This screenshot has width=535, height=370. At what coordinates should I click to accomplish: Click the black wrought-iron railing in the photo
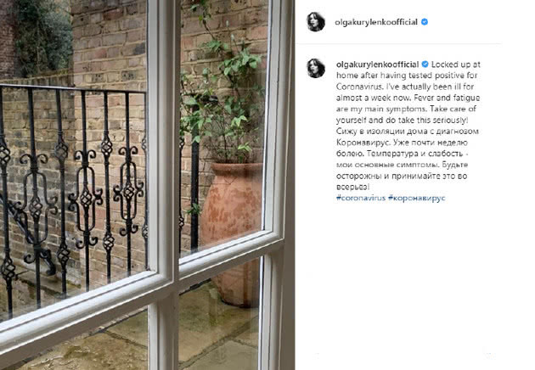tap(73, 191)
